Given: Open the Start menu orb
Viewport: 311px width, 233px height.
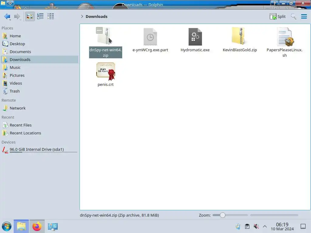Looking at the screenshot, I should [7, 226].
